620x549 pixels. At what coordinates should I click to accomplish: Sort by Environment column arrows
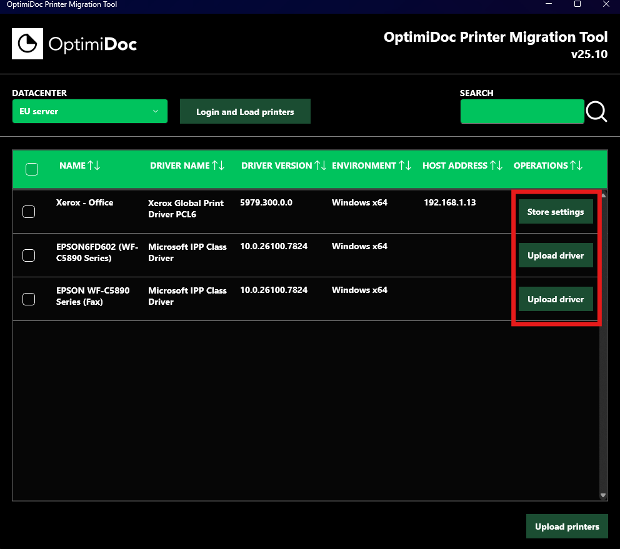click(405, 166)
